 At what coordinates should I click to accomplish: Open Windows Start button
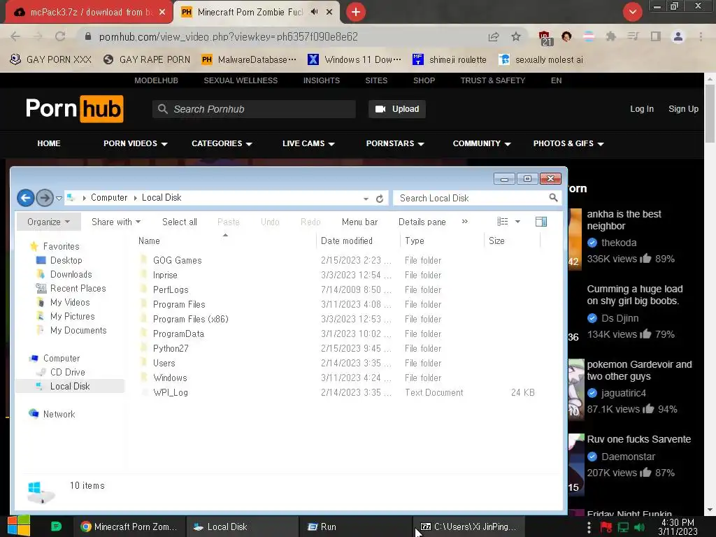pyautogui.click(x=19, y=526)
